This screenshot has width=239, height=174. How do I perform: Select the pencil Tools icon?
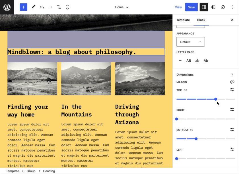point(33,7)
